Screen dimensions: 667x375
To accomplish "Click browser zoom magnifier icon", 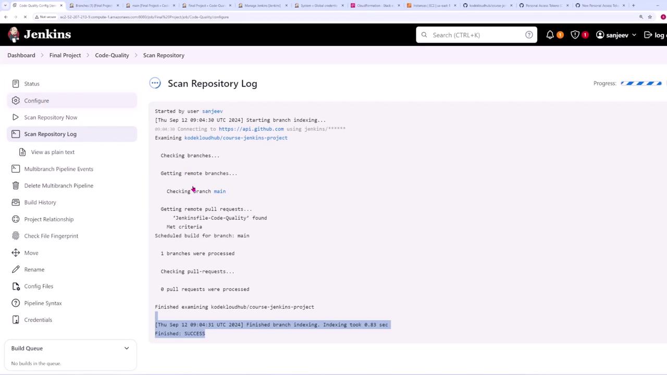I will click(641, 17).
